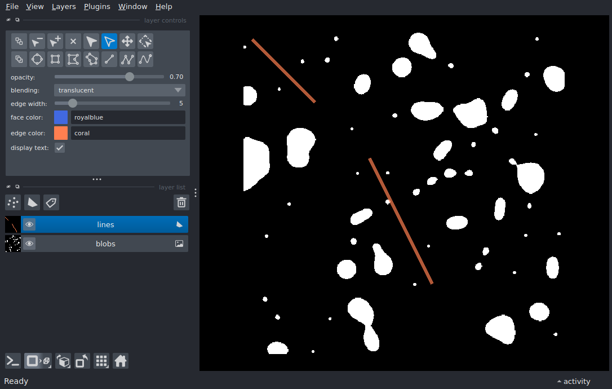This screenshot has width=612, height=389.
Task: Uncheck the display text checkbox
Action: click(60, 148)
